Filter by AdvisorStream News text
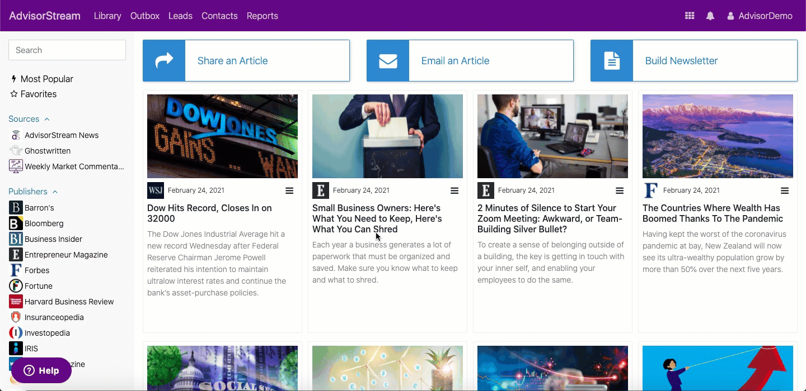Viewport: 806px width, 391px height. (x=62, y=135)
